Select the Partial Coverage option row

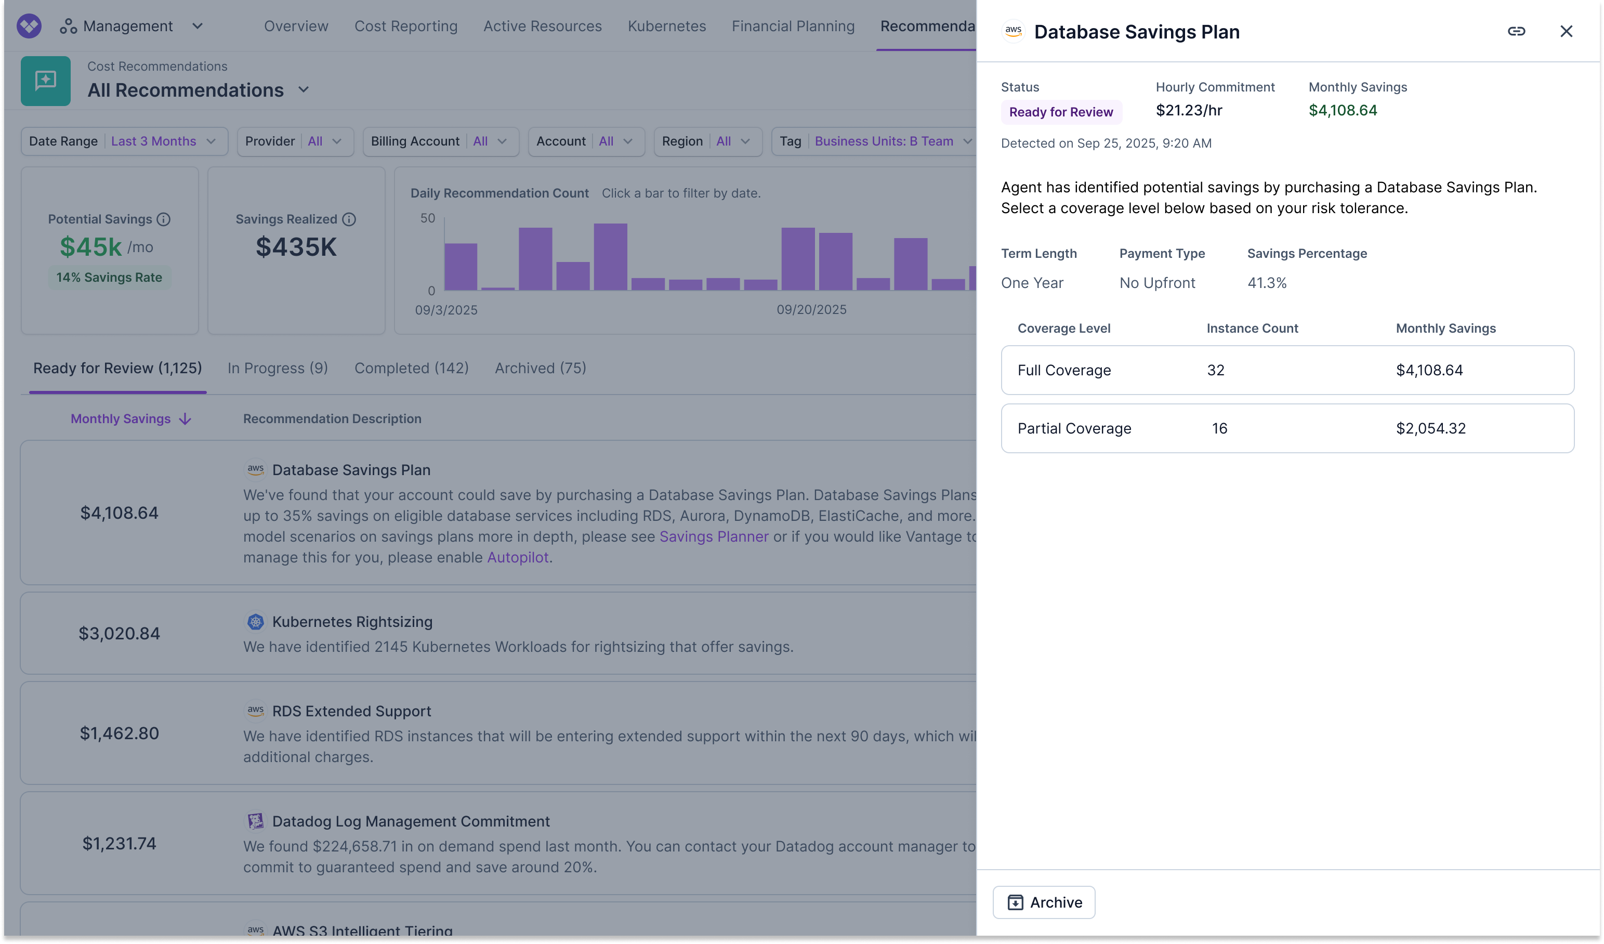tap(1287, 428)
